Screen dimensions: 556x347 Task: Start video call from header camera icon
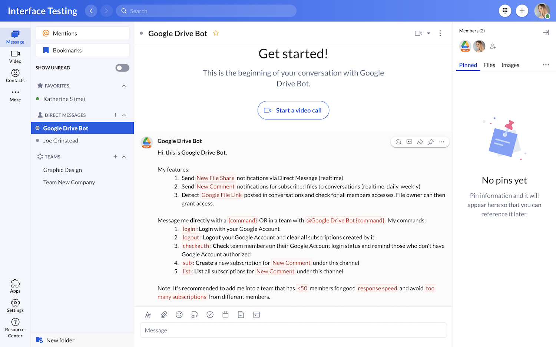click(x=418, y=33)
